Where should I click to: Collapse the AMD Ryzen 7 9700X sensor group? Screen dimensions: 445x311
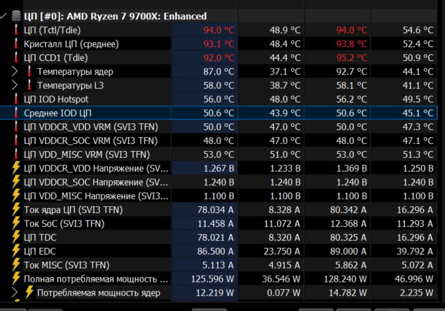(3, 16)
